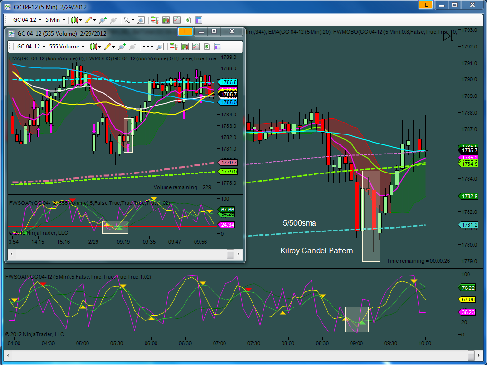
Task: Open GC 04-12 instrument selector, 555 Volume window
Action: pyautogui.click(x=31, y=47)
